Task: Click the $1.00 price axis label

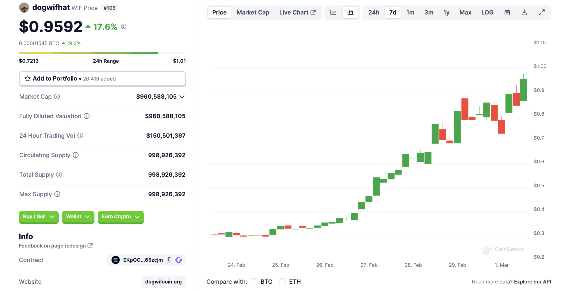Action: [x=540, y=66]
